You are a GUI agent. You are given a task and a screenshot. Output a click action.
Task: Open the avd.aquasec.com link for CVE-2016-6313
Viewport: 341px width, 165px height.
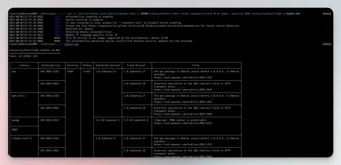point(183,123)
